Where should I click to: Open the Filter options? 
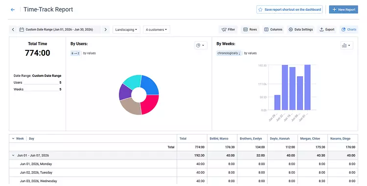(x=228, y=29)
